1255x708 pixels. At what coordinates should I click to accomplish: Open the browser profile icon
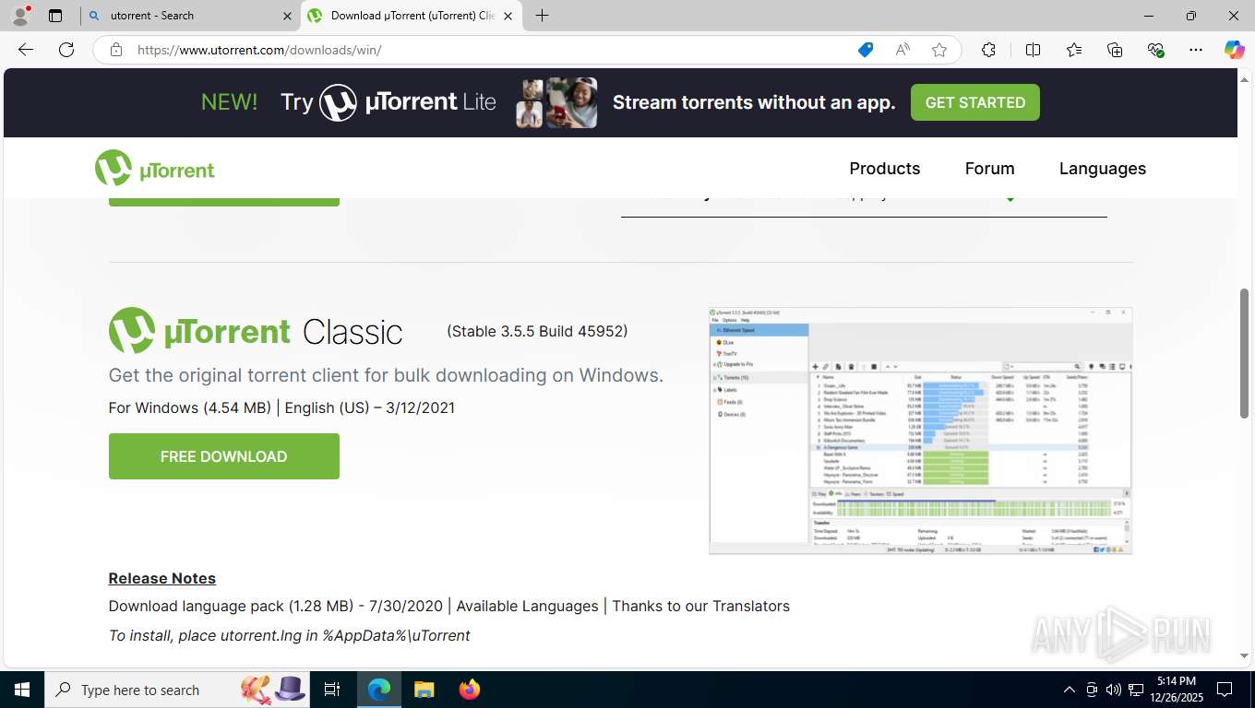(x=20, y=16)
